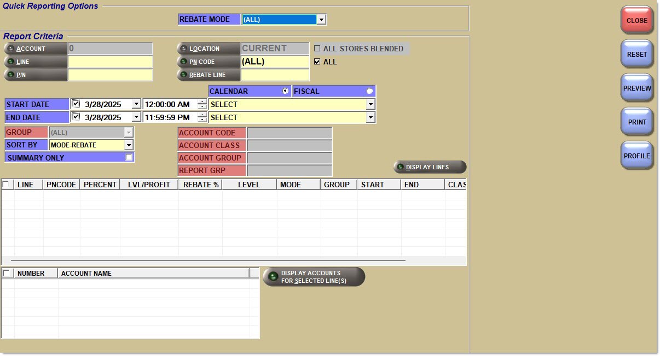This screenshot has height=356, width=660.
Task: Click the Account Name column header
Action: (x=153, y=273)
